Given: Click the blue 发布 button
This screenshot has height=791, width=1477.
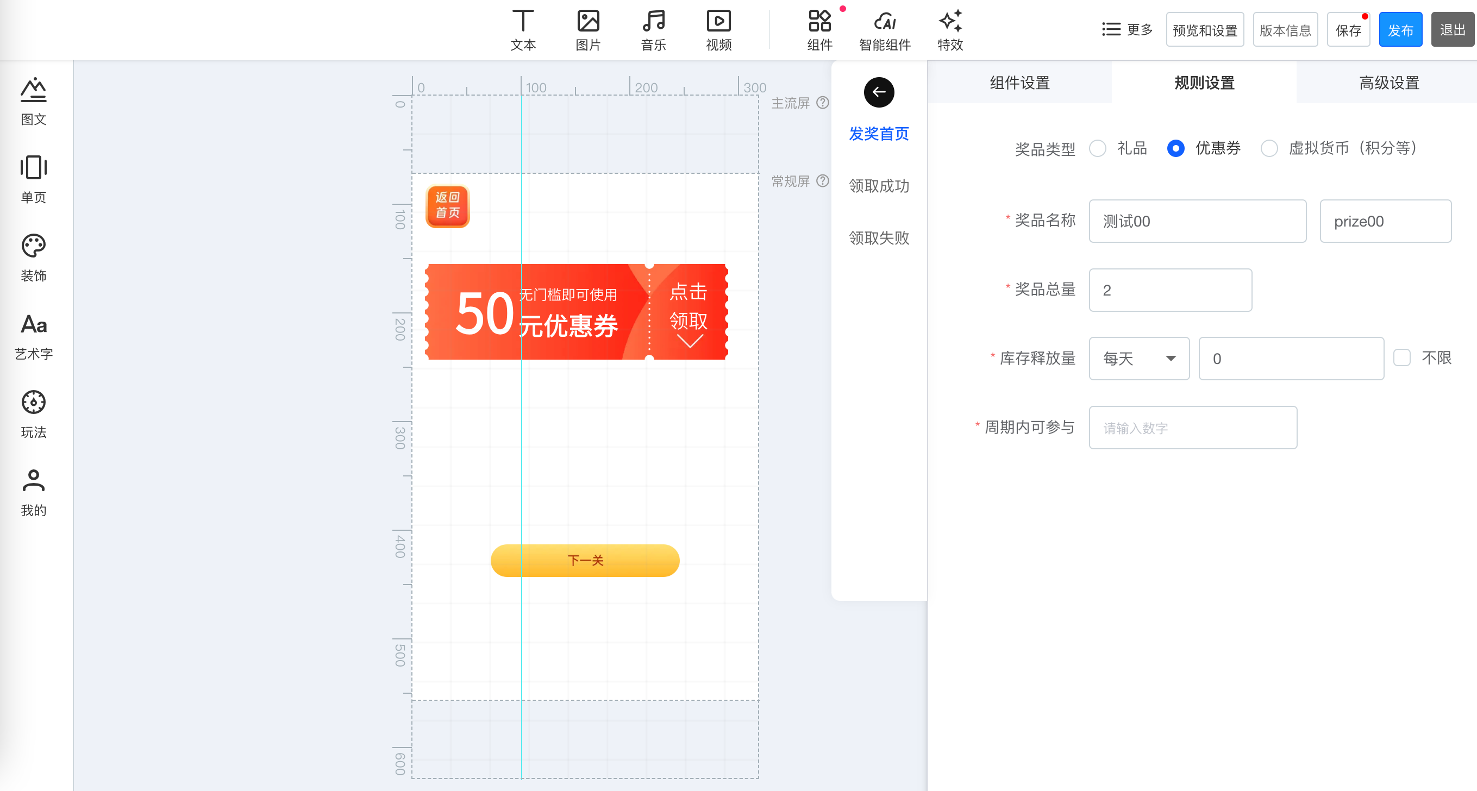Looking at the screenshot, I should click(1400, 30).
